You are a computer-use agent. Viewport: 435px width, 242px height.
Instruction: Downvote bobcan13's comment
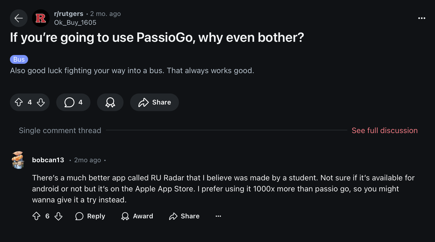tap(58, 216)
